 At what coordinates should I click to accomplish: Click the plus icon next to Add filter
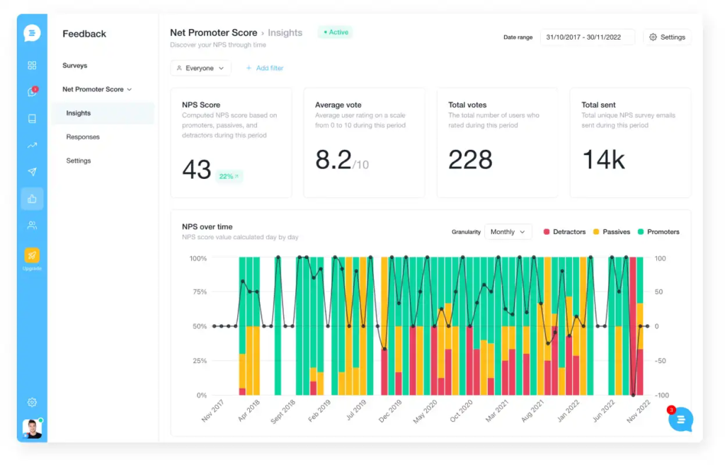(249, 68)
